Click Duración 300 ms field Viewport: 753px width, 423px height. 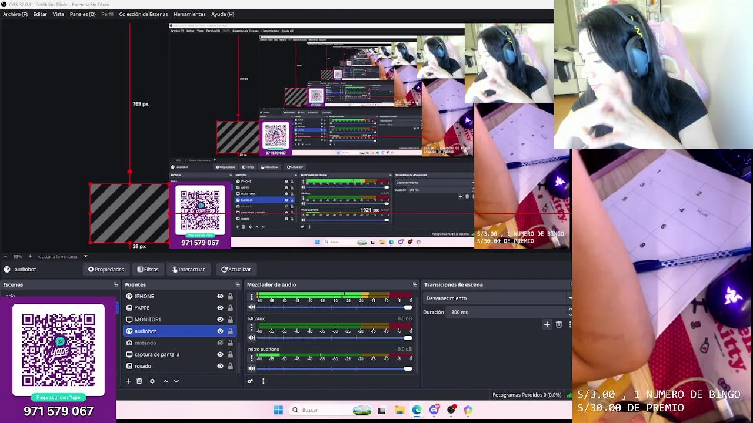(509, 313)
